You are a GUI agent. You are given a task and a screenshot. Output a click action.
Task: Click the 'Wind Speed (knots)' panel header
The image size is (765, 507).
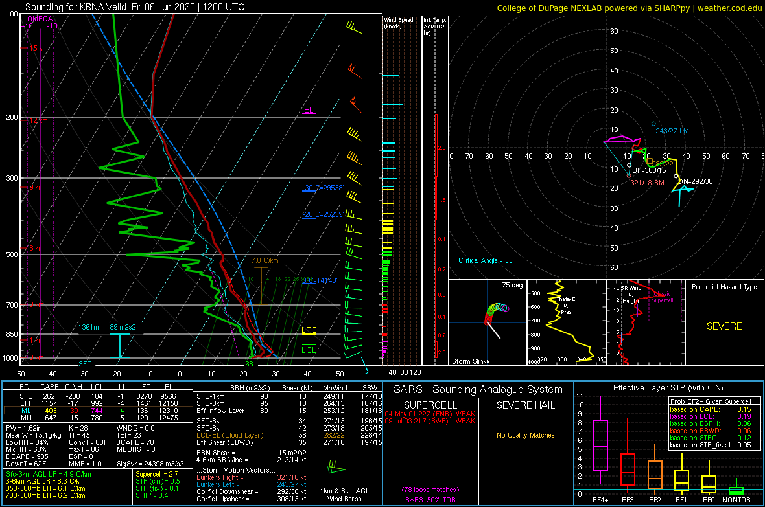[x=399, y=23]
